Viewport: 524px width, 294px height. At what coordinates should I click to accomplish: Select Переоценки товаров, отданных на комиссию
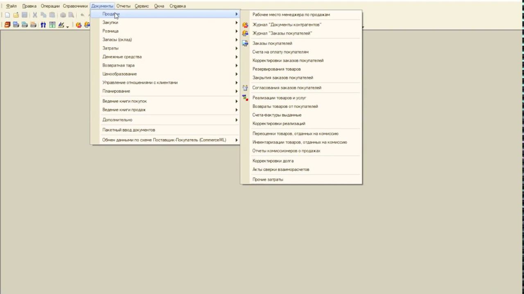click(301, 134)
